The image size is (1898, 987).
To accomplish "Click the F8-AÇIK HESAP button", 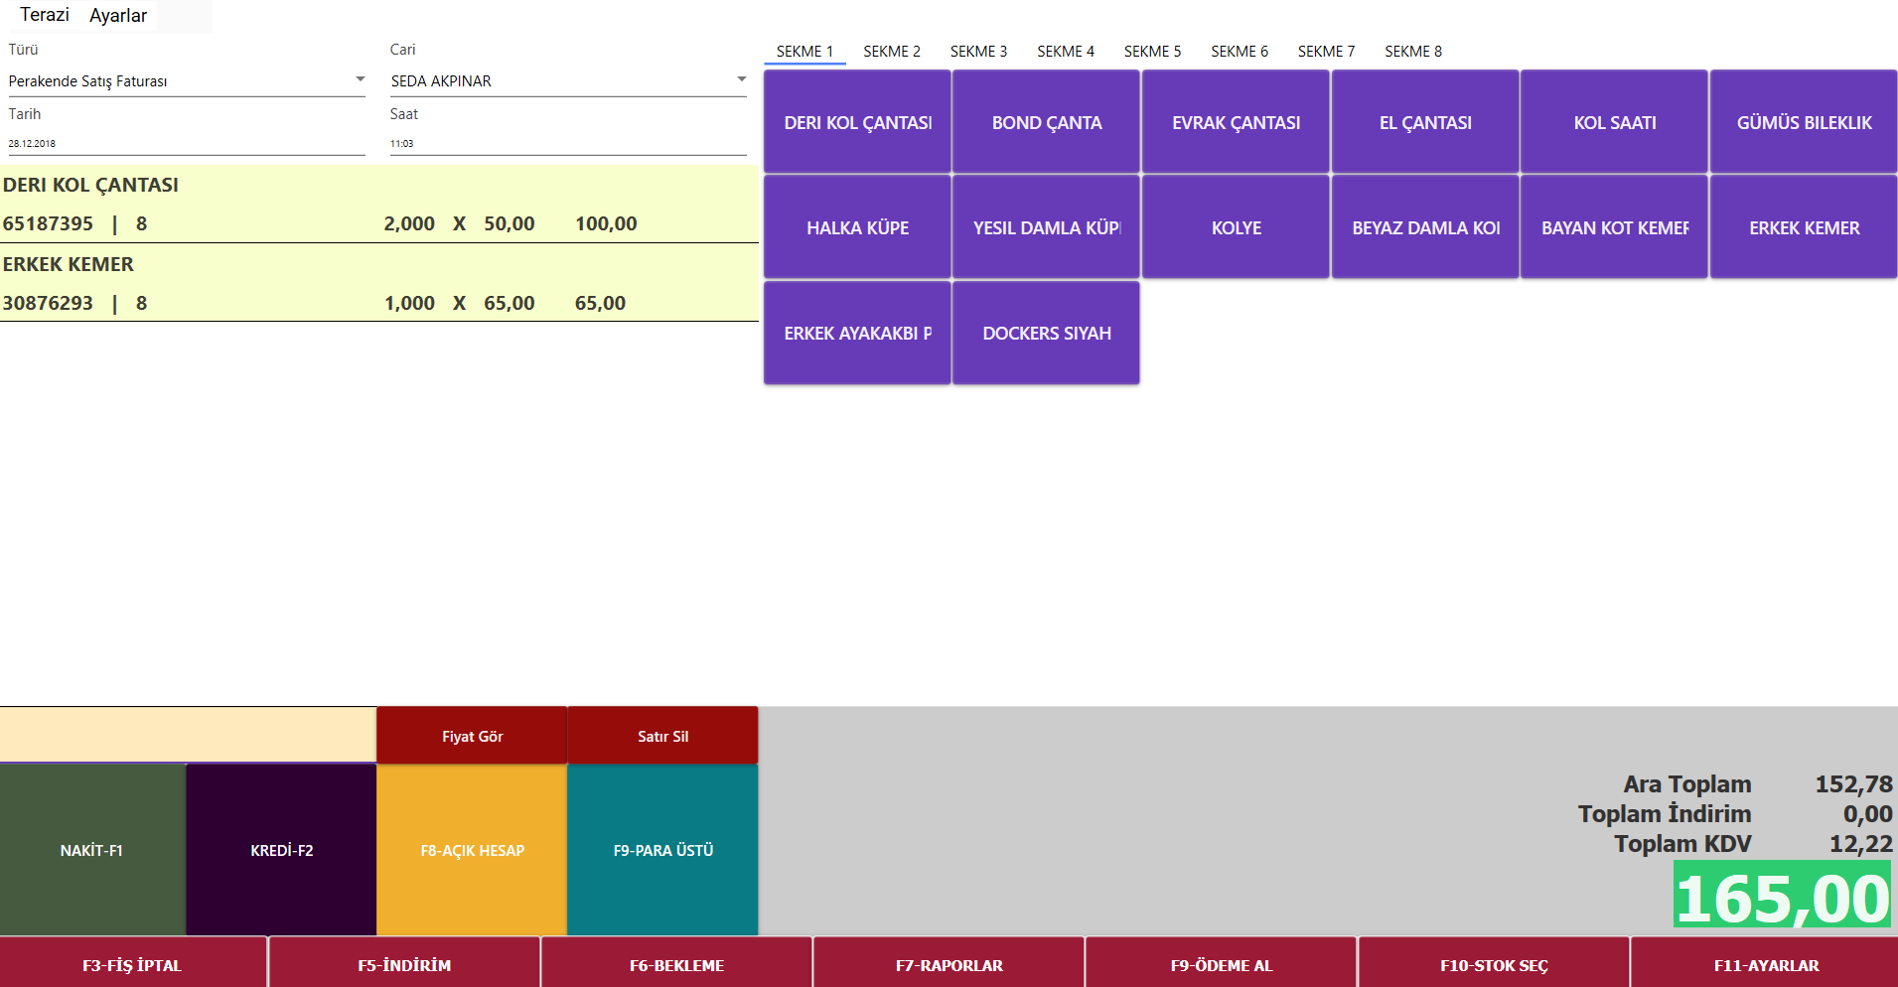I will click(x=472, y=850).
